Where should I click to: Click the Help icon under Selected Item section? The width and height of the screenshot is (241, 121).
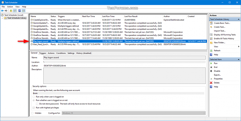point(211,87)
